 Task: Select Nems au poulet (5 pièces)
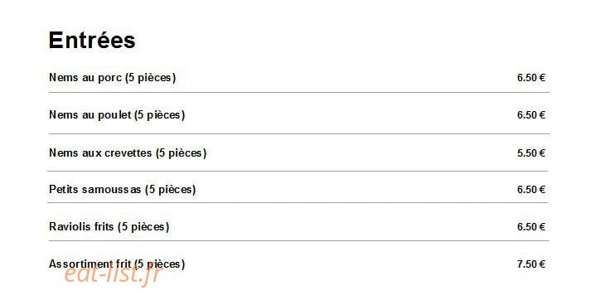[117, 115]
